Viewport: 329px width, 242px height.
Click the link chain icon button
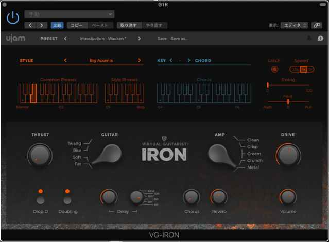tap(317, 25)
